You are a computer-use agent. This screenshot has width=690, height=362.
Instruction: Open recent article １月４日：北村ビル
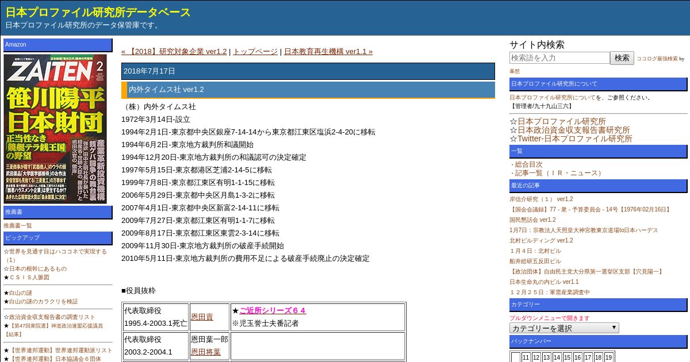click(x=535, y=251)
